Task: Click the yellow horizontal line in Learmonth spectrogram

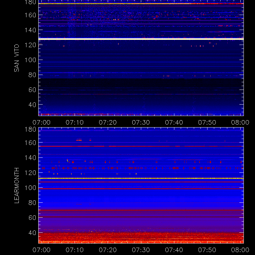Action: 141,178
